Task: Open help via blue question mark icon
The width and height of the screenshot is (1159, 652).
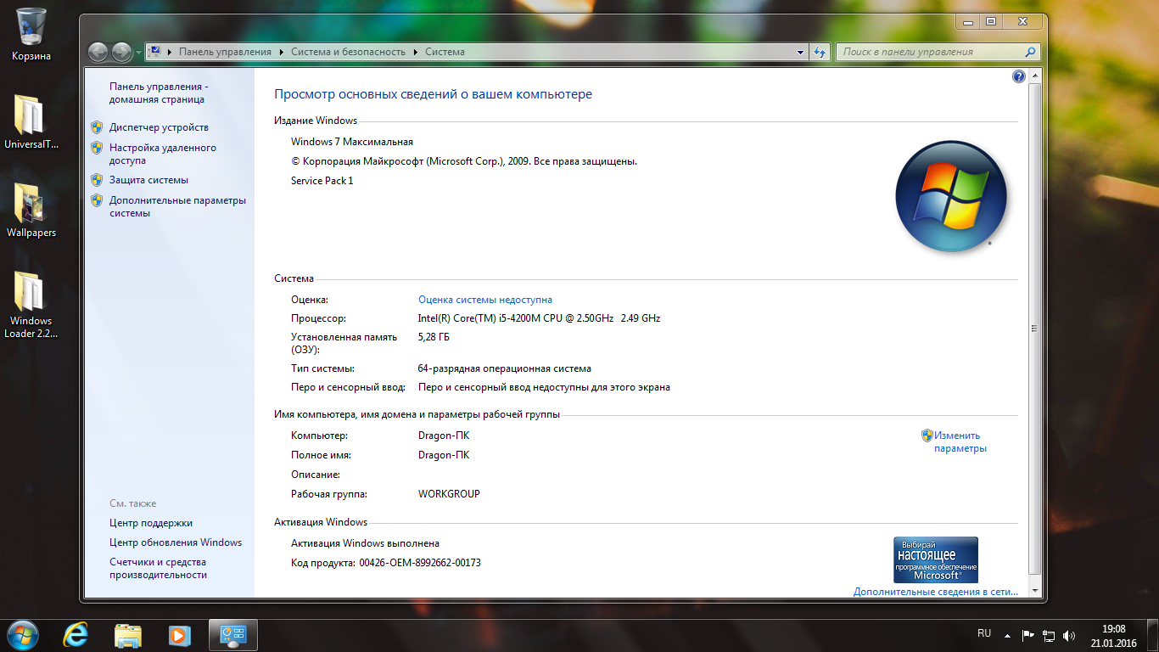Action: coord(1019,76)
